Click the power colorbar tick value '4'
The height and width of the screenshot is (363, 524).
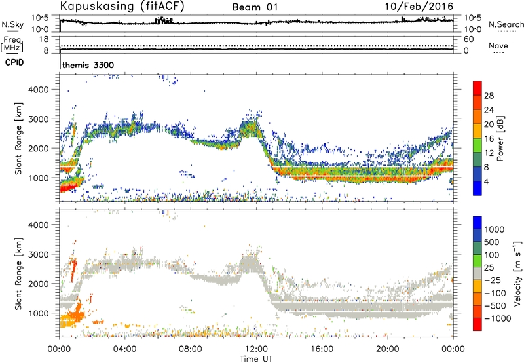(486, 181)
